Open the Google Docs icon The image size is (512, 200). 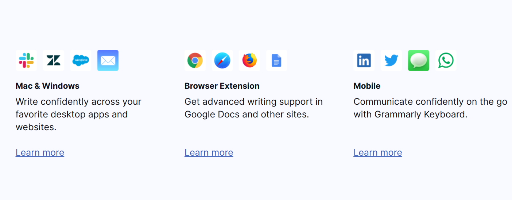[x=277, y=60]
